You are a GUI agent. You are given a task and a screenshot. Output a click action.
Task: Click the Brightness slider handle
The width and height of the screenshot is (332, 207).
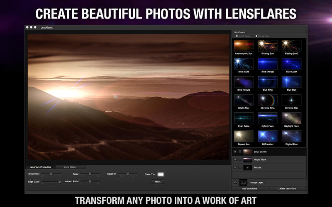[51, 174]
